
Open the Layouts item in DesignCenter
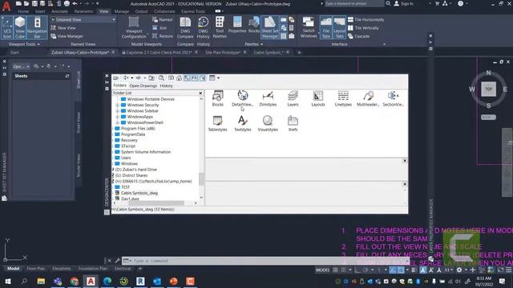click(318, 98)
